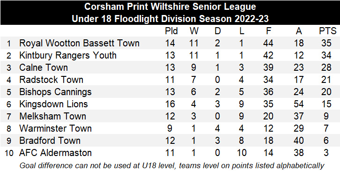Viewport: 340px width, 171px height.
Task: Select Radstock Town in the table
Action: 51,80
